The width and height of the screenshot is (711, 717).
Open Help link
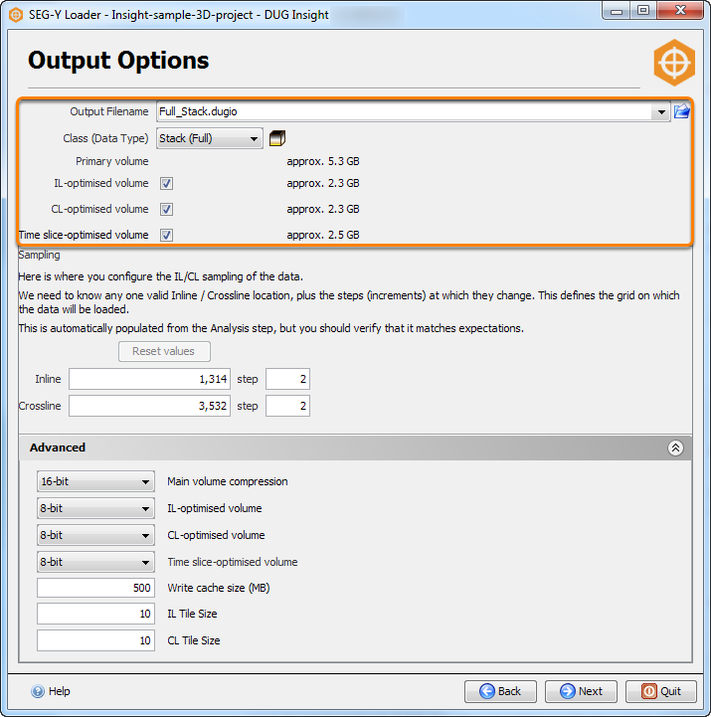(59, 691)
